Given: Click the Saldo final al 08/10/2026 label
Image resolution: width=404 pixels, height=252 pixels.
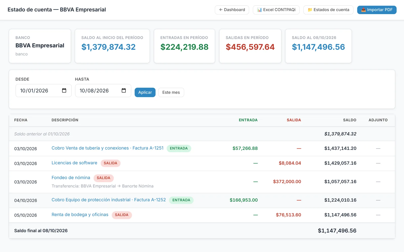Looking at the screenshot, I should point(41,231).
